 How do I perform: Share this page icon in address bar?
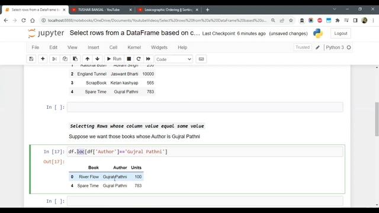pos(282,21)
